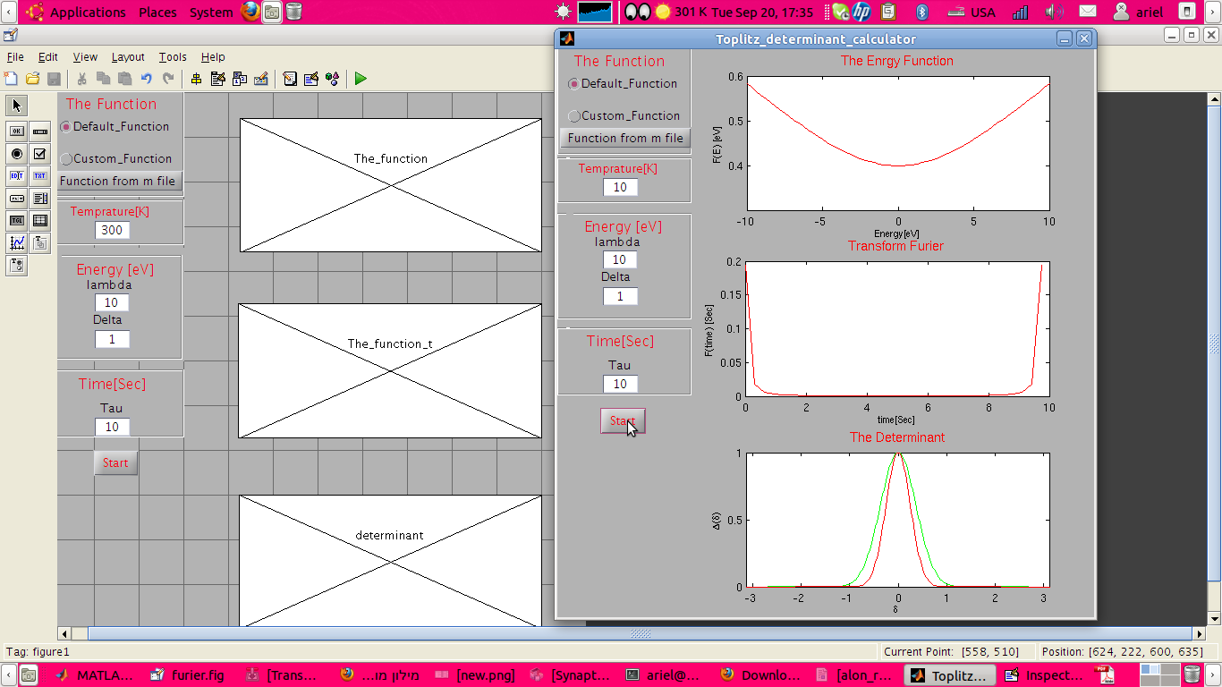Viewport: 1222px width, 687px height.
Task: Select the Start button in GUIDE layout
Action: [116, 462]
